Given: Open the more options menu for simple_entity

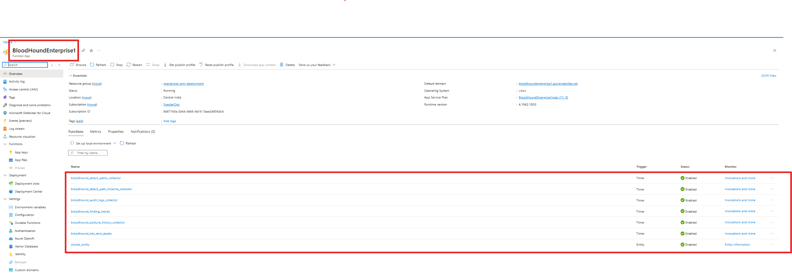Looking at the screenshot, I should (772, 245).
